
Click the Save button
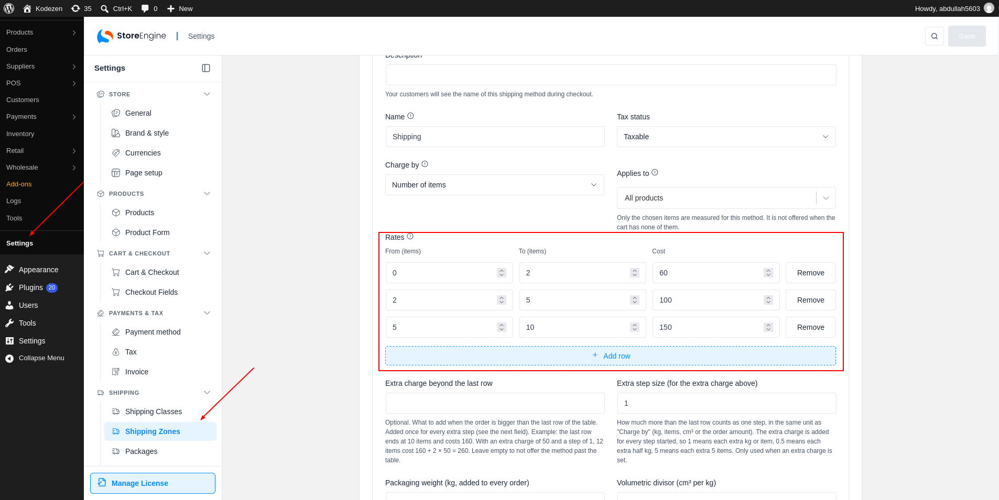(x=967, y=36)
